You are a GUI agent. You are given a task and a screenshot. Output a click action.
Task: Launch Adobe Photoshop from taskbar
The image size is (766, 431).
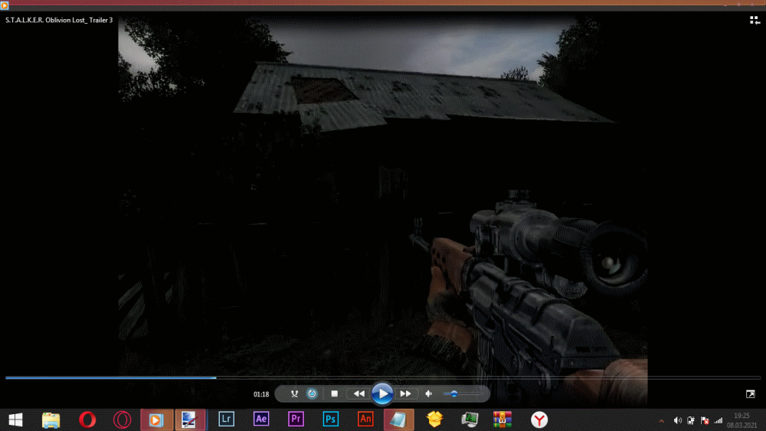[x=331, y=420]
